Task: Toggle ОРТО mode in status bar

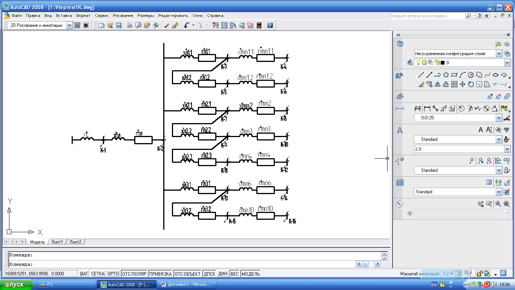Action: point(113,274)
